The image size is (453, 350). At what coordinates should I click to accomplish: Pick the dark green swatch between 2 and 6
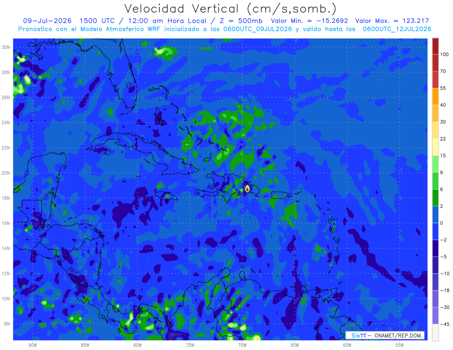pos(435,197)
